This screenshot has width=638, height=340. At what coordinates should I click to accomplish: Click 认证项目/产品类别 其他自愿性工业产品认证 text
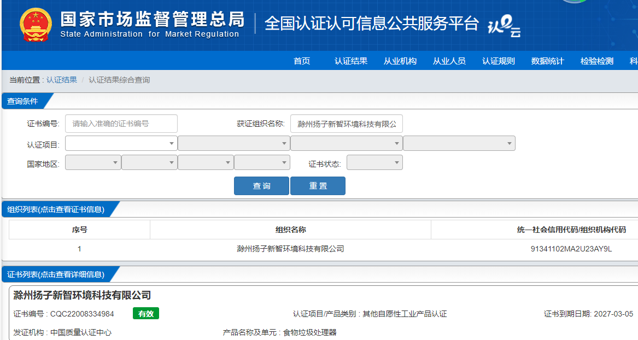click(x=370, y=314)
